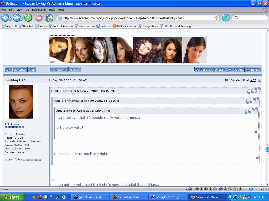The width and height of the screenshot is (269, 201).
Task: Open theFashionSpot bookmark in toolbar
Action: coord(125,26)
